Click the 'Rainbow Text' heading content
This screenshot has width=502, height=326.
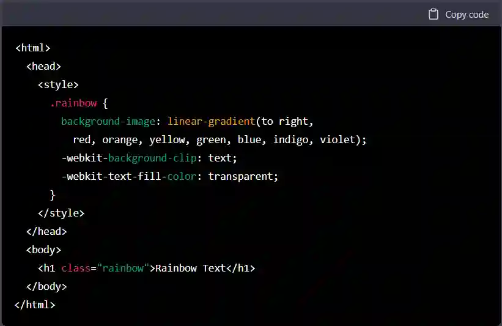(x=191, y=269)
